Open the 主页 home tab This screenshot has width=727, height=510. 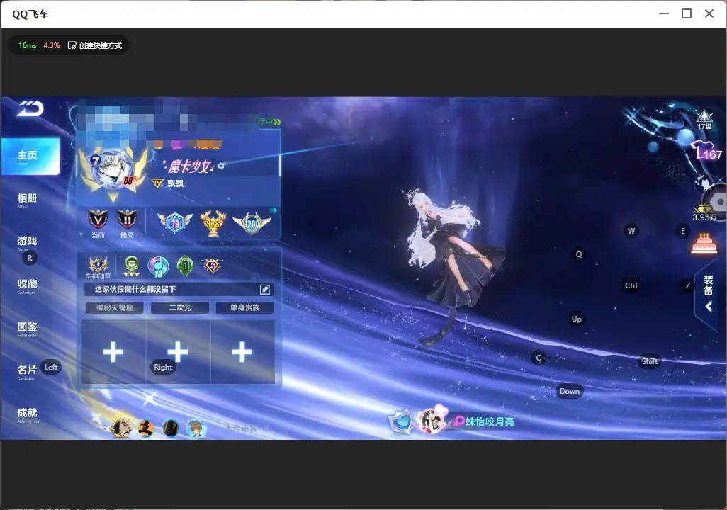coord(30,157)
